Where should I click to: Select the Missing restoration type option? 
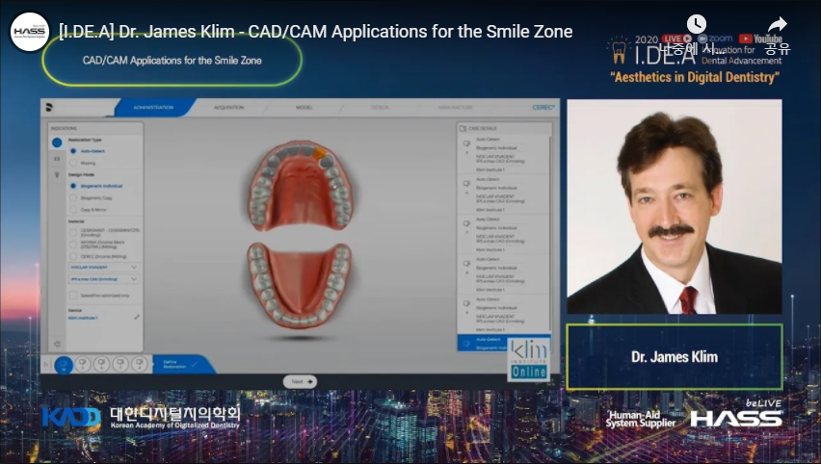(x=74, y=164)
